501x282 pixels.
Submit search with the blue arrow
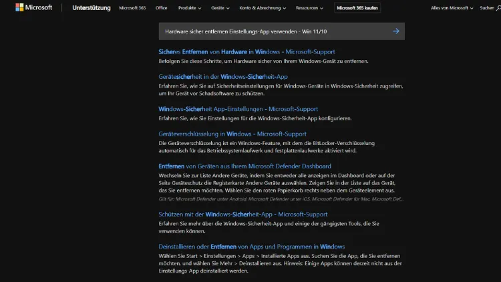point(396,31)
